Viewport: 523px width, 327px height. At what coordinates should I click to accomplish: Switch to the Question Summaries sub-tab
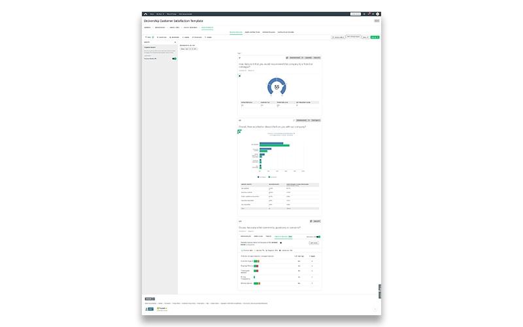pos(236,32)
